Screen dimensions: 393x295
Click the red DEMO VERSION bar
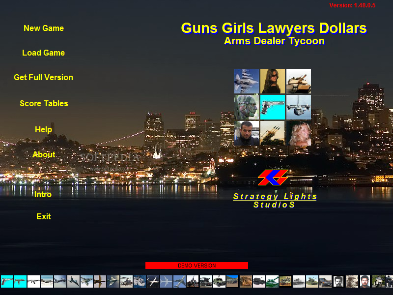coord(197,265)
